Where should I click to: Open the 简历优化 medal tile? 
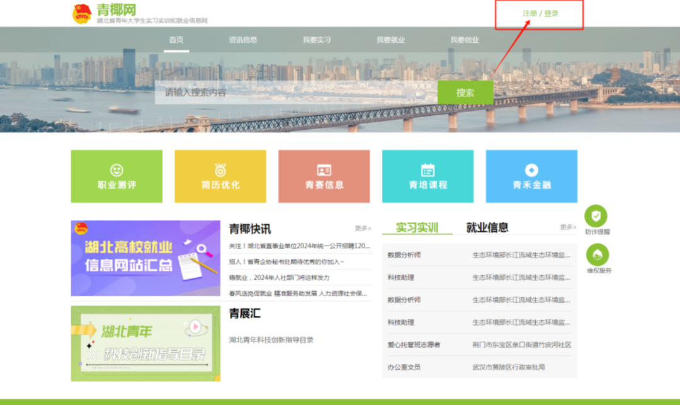coord(220,176)
